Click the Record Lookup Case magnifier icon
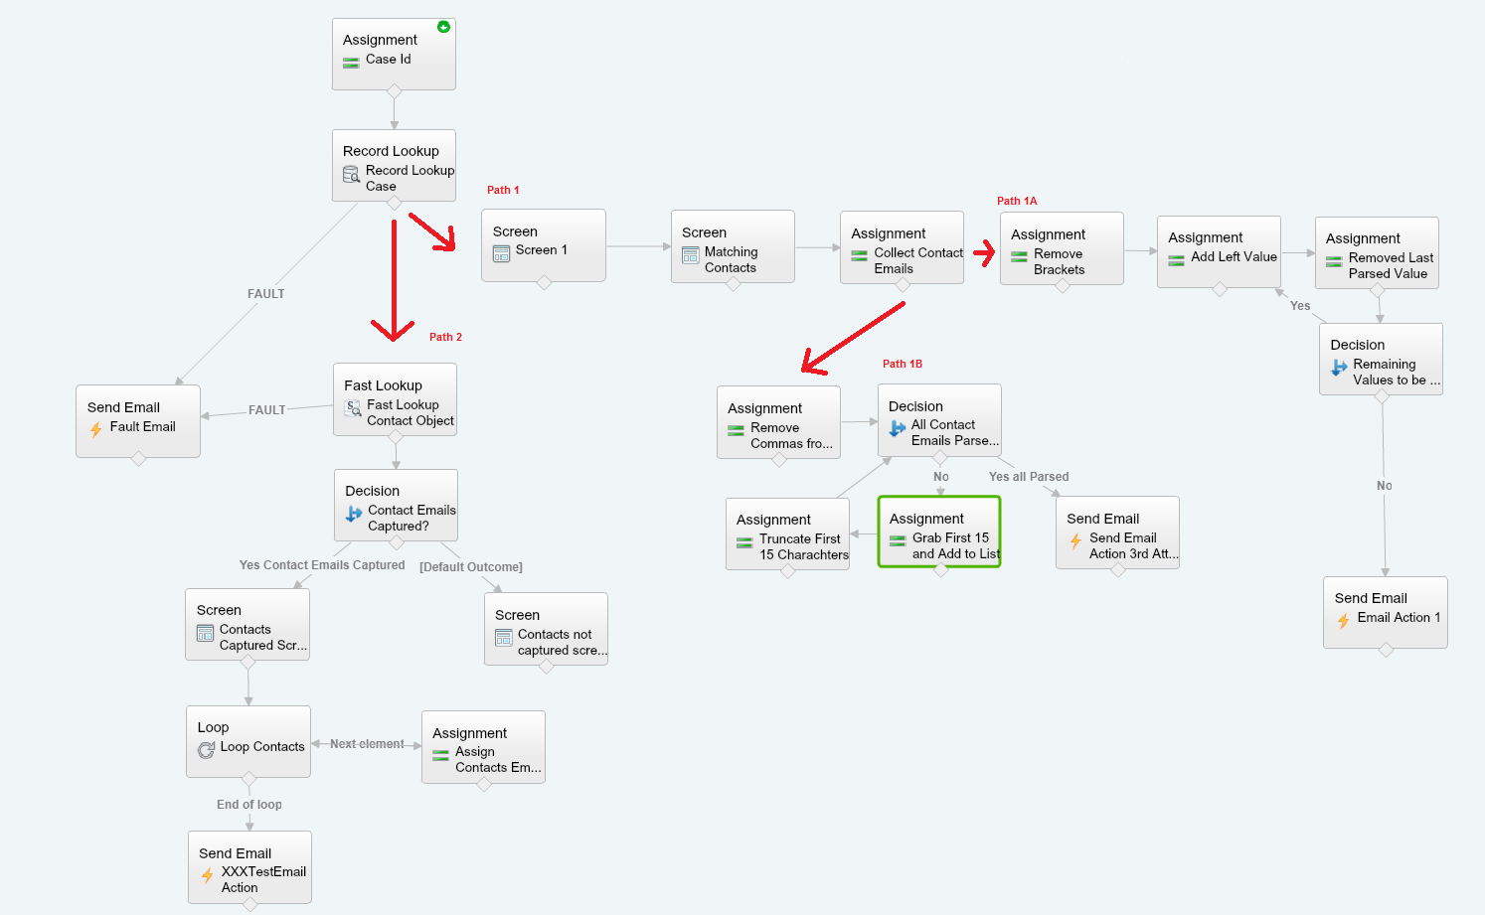This screenshot has height=915, width=1485. [x=351, y=175]
